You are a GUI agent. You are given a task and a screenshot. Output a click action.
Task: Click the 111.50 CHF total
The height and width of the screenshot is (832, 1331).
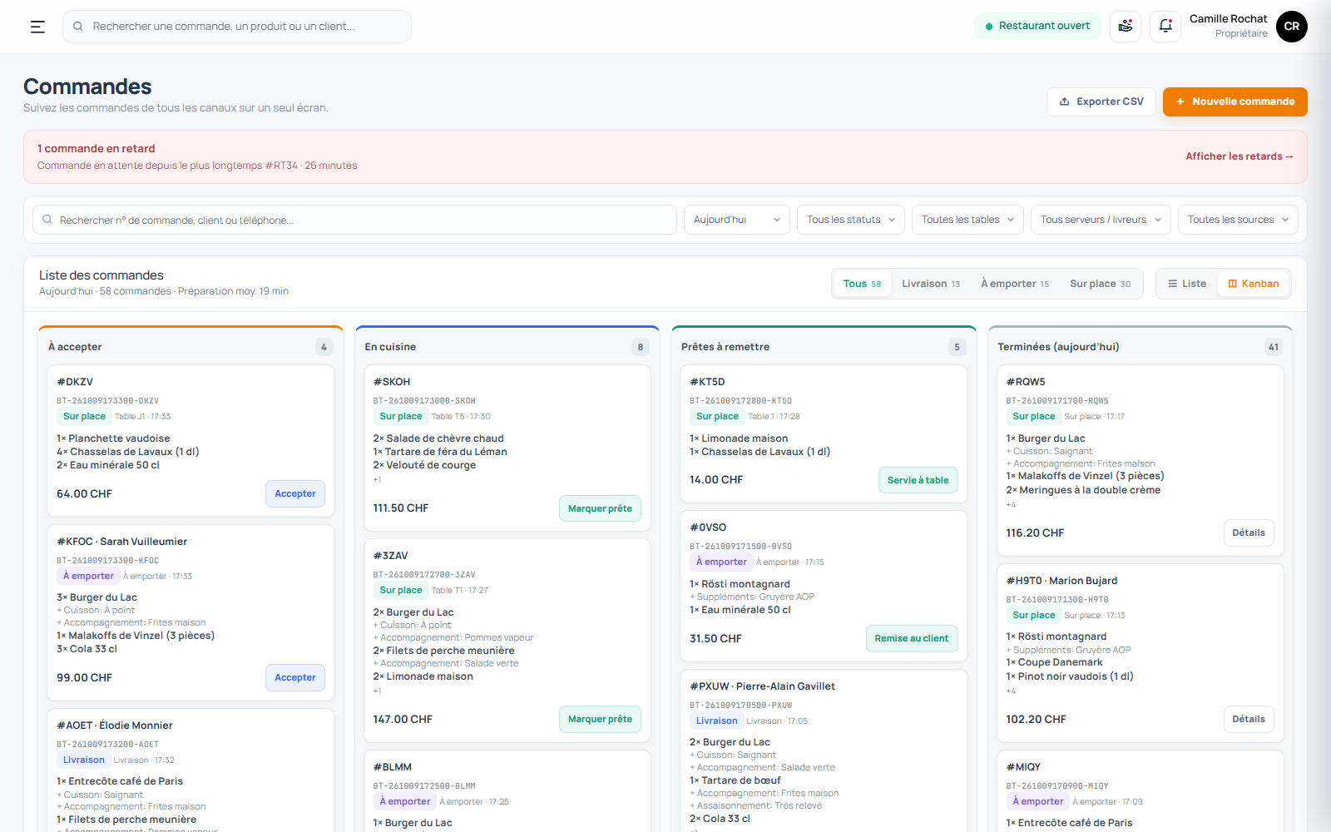(x=401, y=508)
